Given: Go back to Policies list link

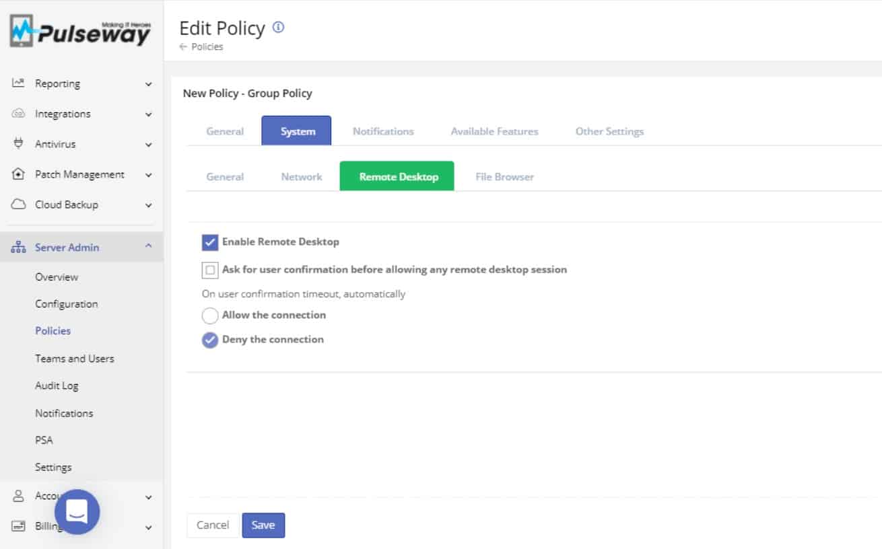Looking at the screenshot, I should 202,46.
